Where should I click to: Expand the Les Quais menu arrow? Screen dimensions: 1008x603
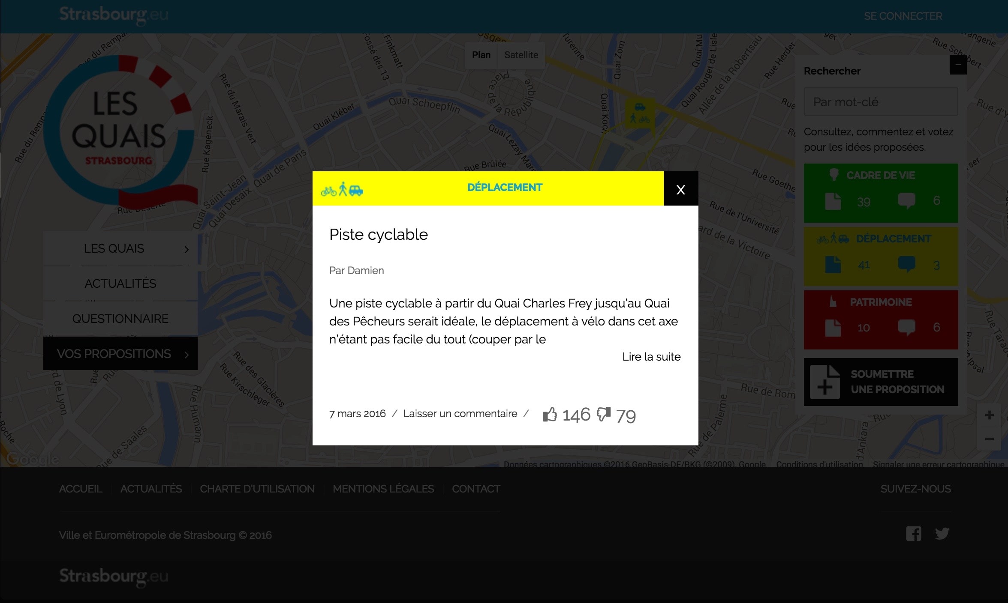[x=187, y=249]
